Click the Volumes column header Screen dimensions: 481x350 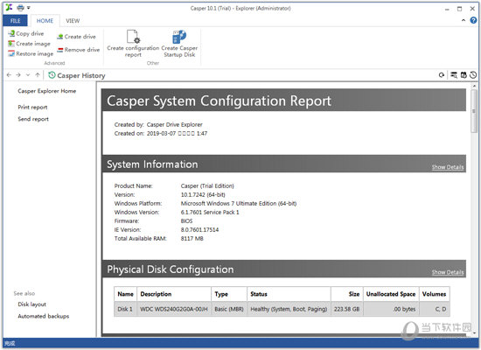coord(435,294)
